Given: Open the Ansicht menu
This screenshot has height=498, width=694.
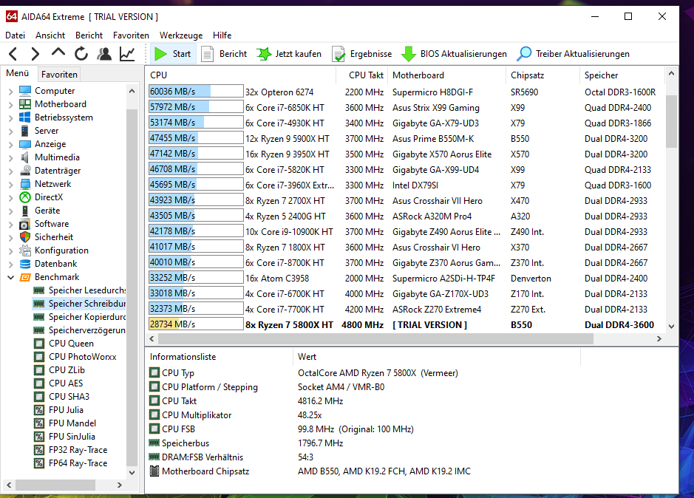Looking at the screenshot, I should coord(50,35).
